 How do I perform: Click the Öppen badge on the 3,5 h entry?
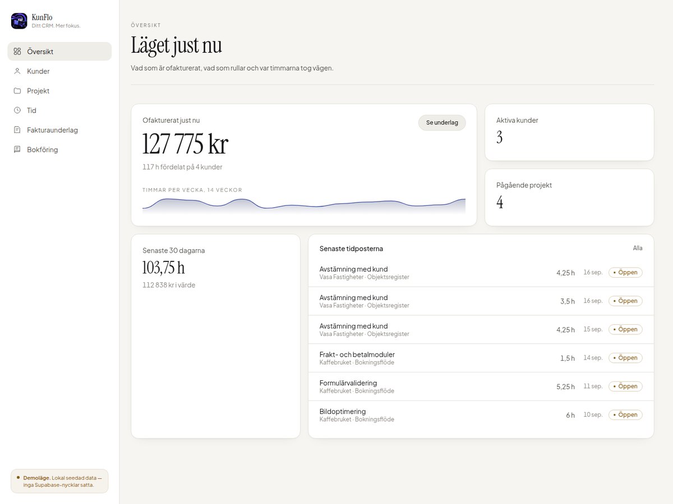(625, 301)
